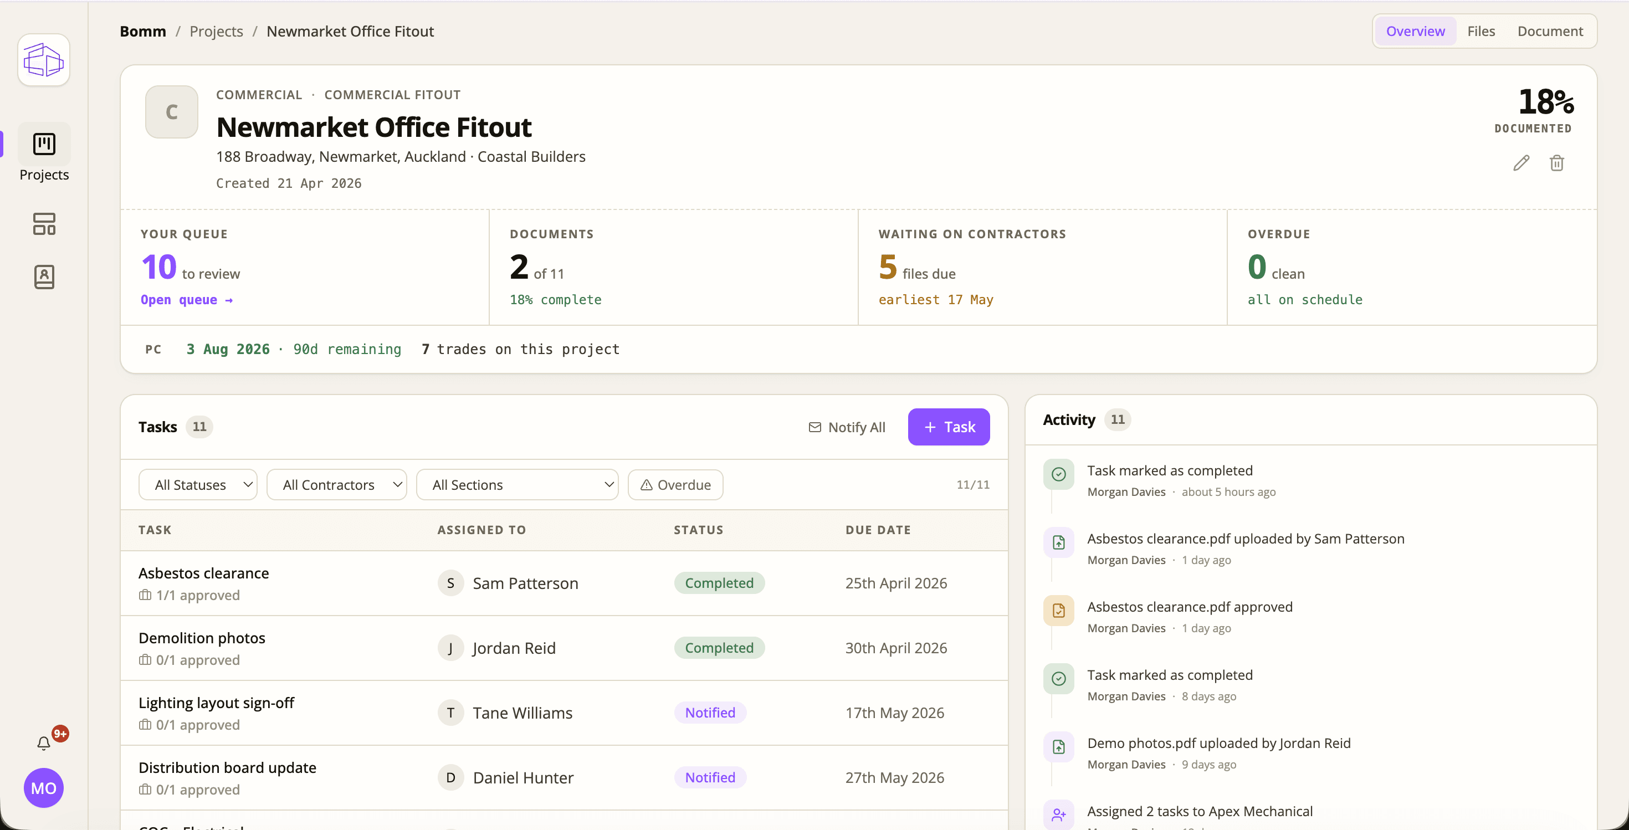
Task: Open the Demolition photos task
Action: click(x=202, y=638)
